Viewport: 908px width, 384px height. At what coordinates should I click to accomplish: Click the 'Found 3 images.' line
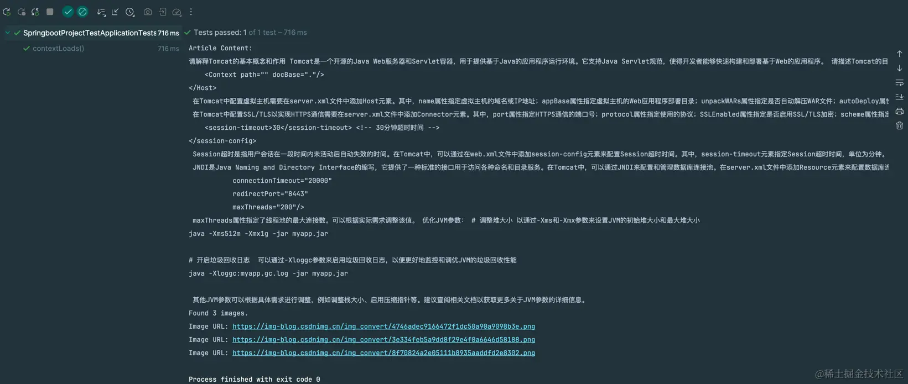tap(218, 313)
